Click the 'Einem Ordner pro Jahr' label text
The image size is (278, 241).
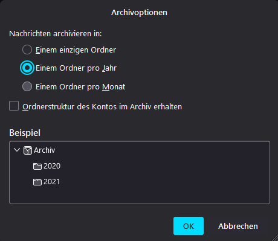(x=76, y=68)
